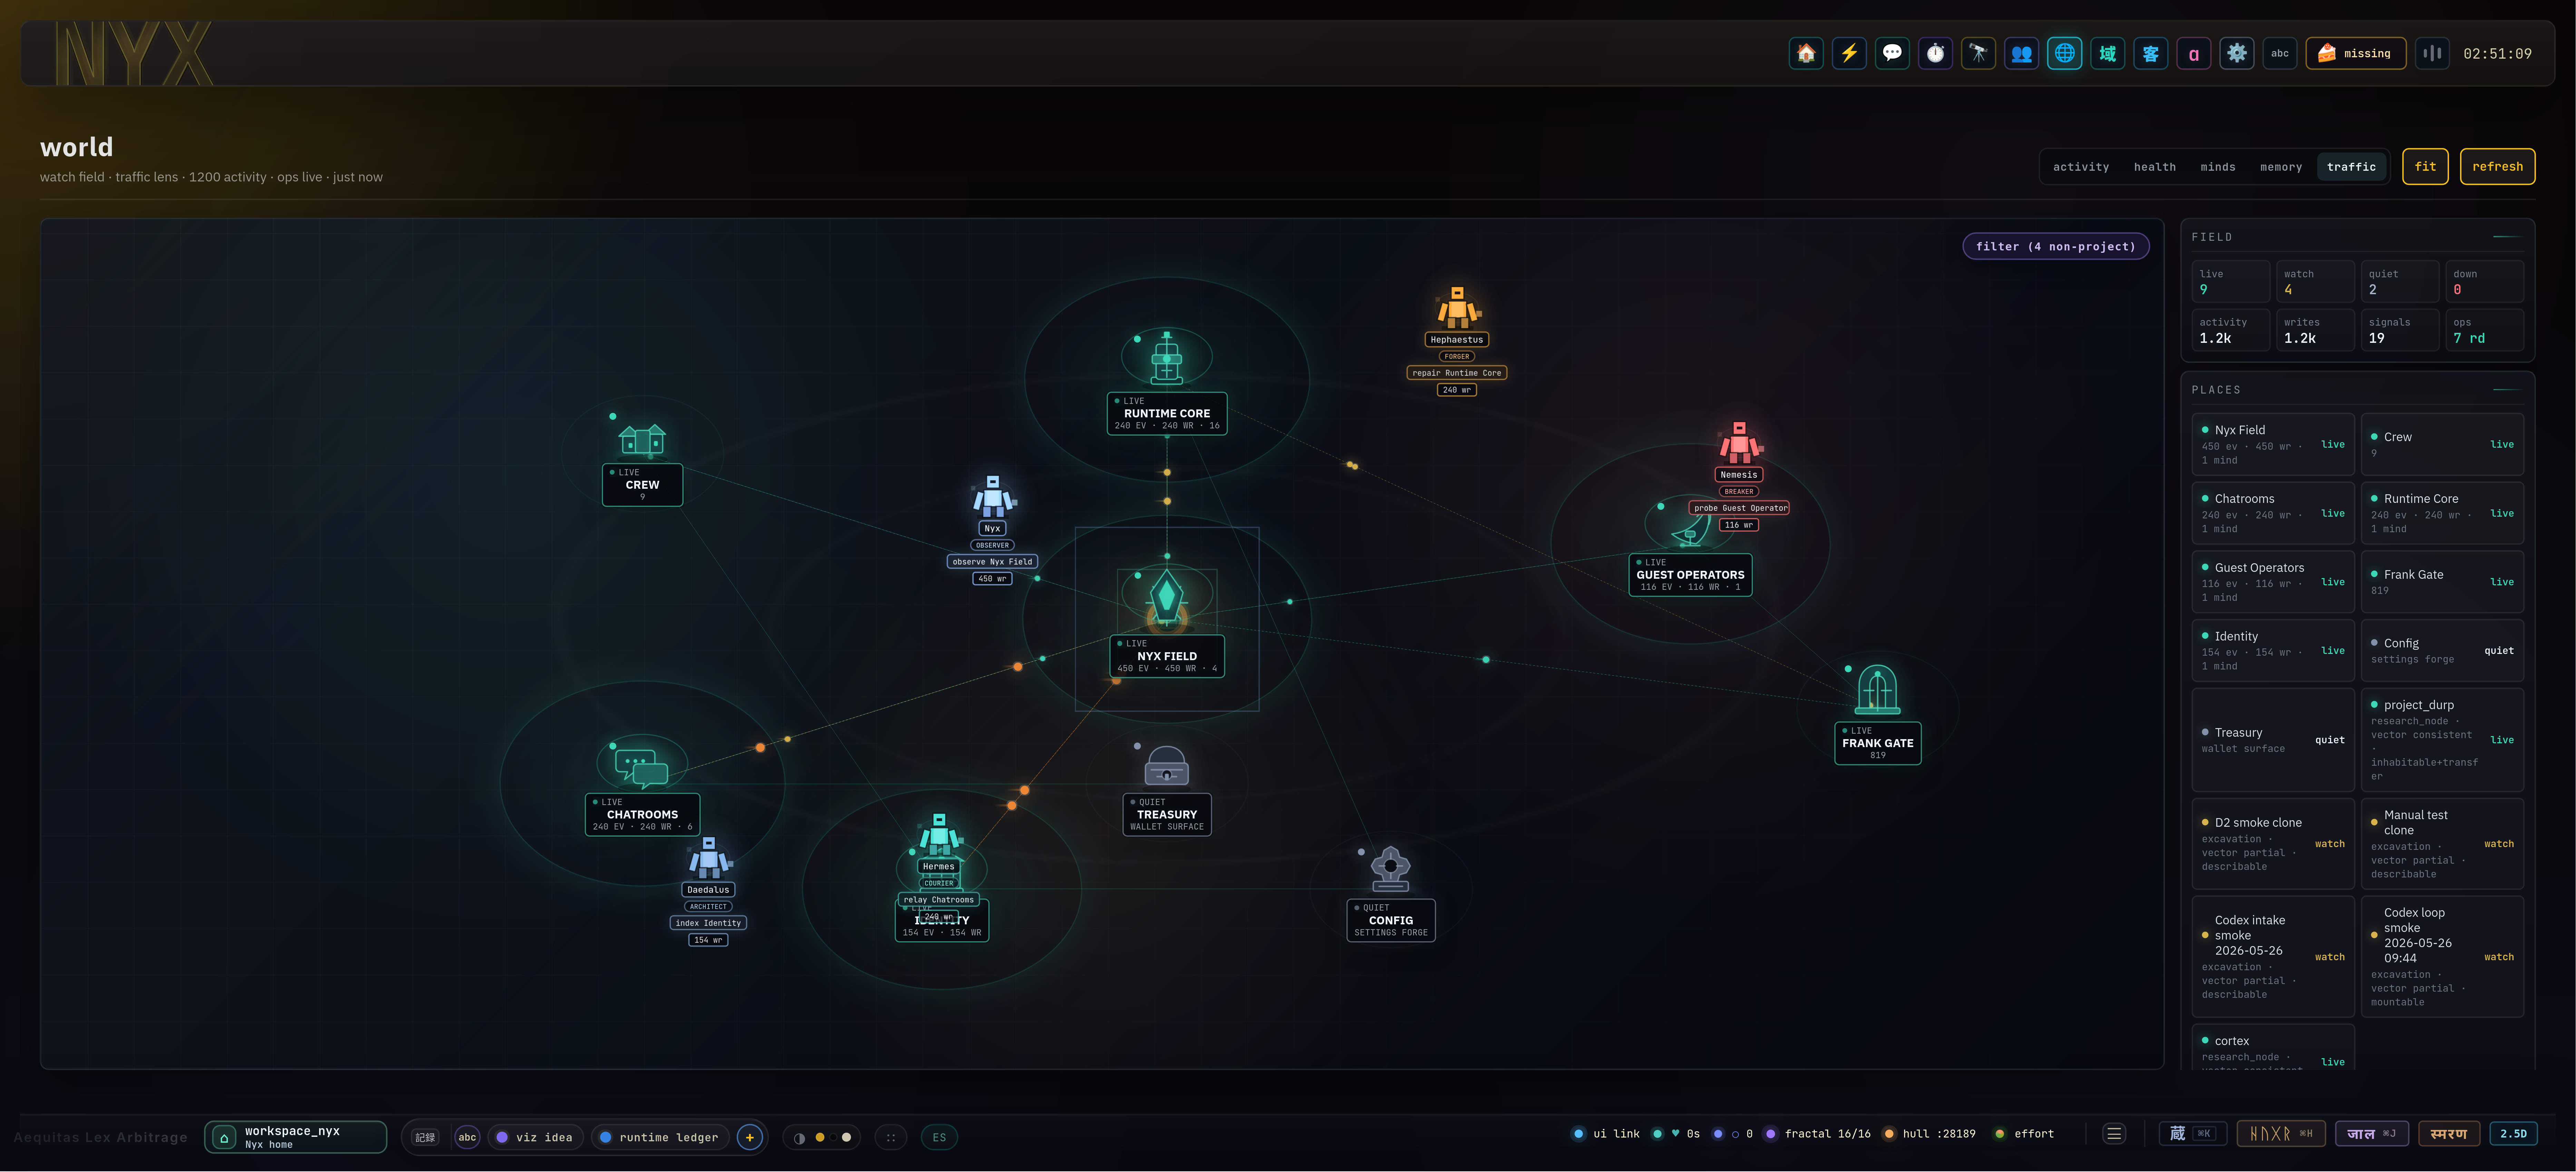This screenshot has width=2576, height=1172.
Task: Click the 客 toolbar icon
Action: coord(2150,54)
